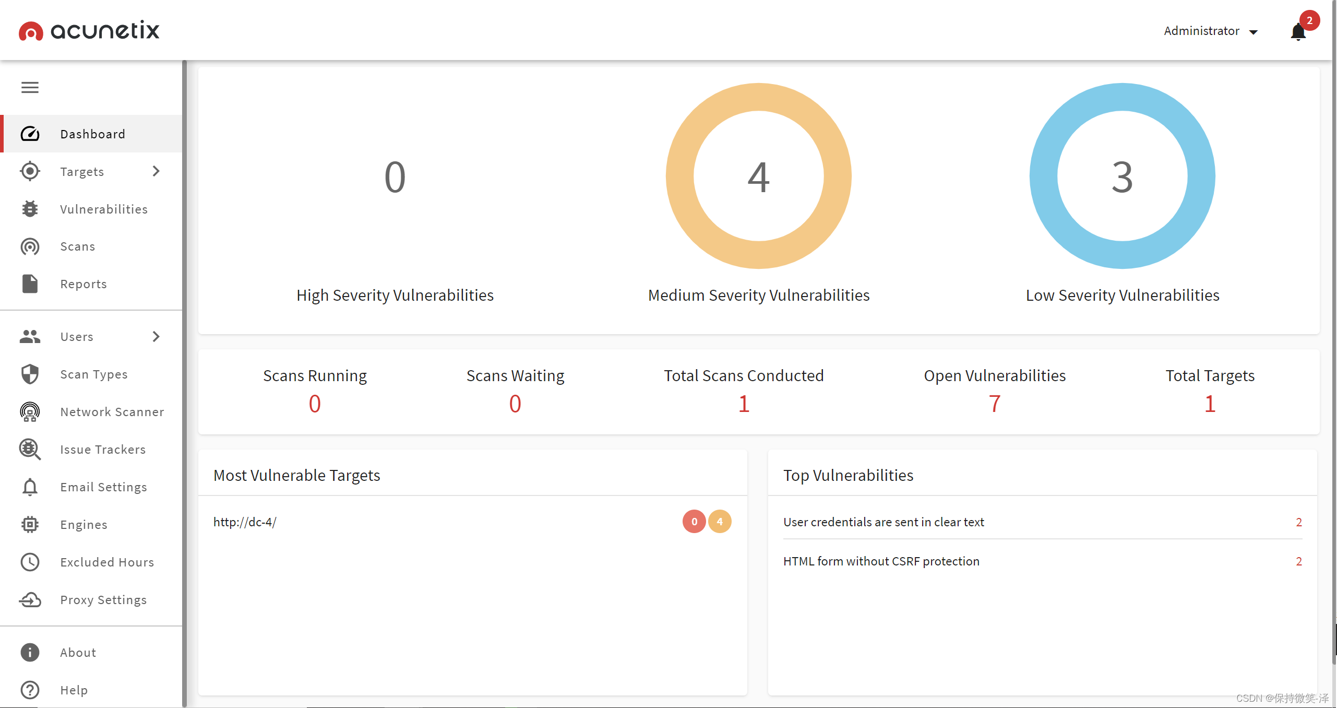Open 'User credentials are sent in clear text'
The image size is (1337, 708).
[884, 522]
